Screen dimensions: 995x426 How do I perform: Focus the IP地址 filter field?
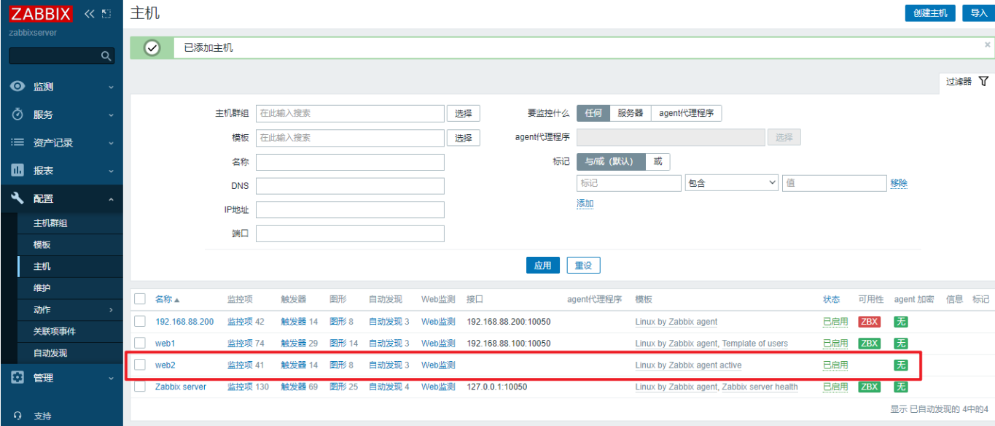pyautogui.click(x=350, y=209)
